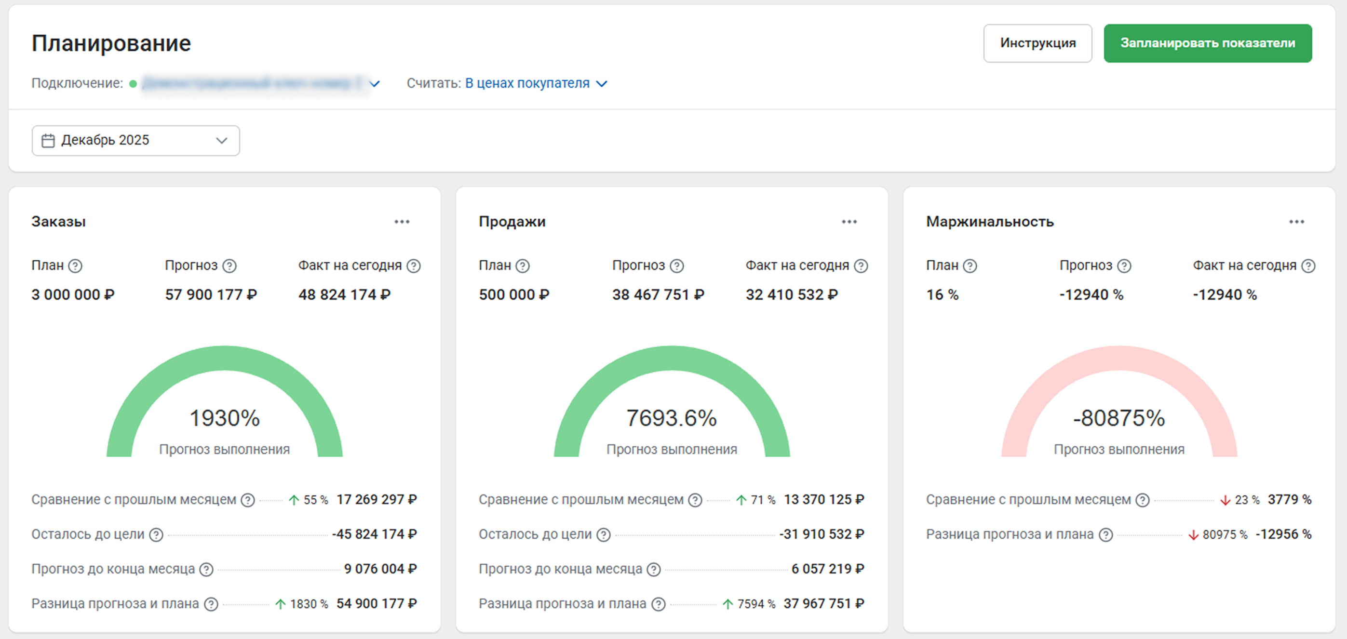
Task: Click help icon next to Заказы План
Action: (x=75, y=266)
